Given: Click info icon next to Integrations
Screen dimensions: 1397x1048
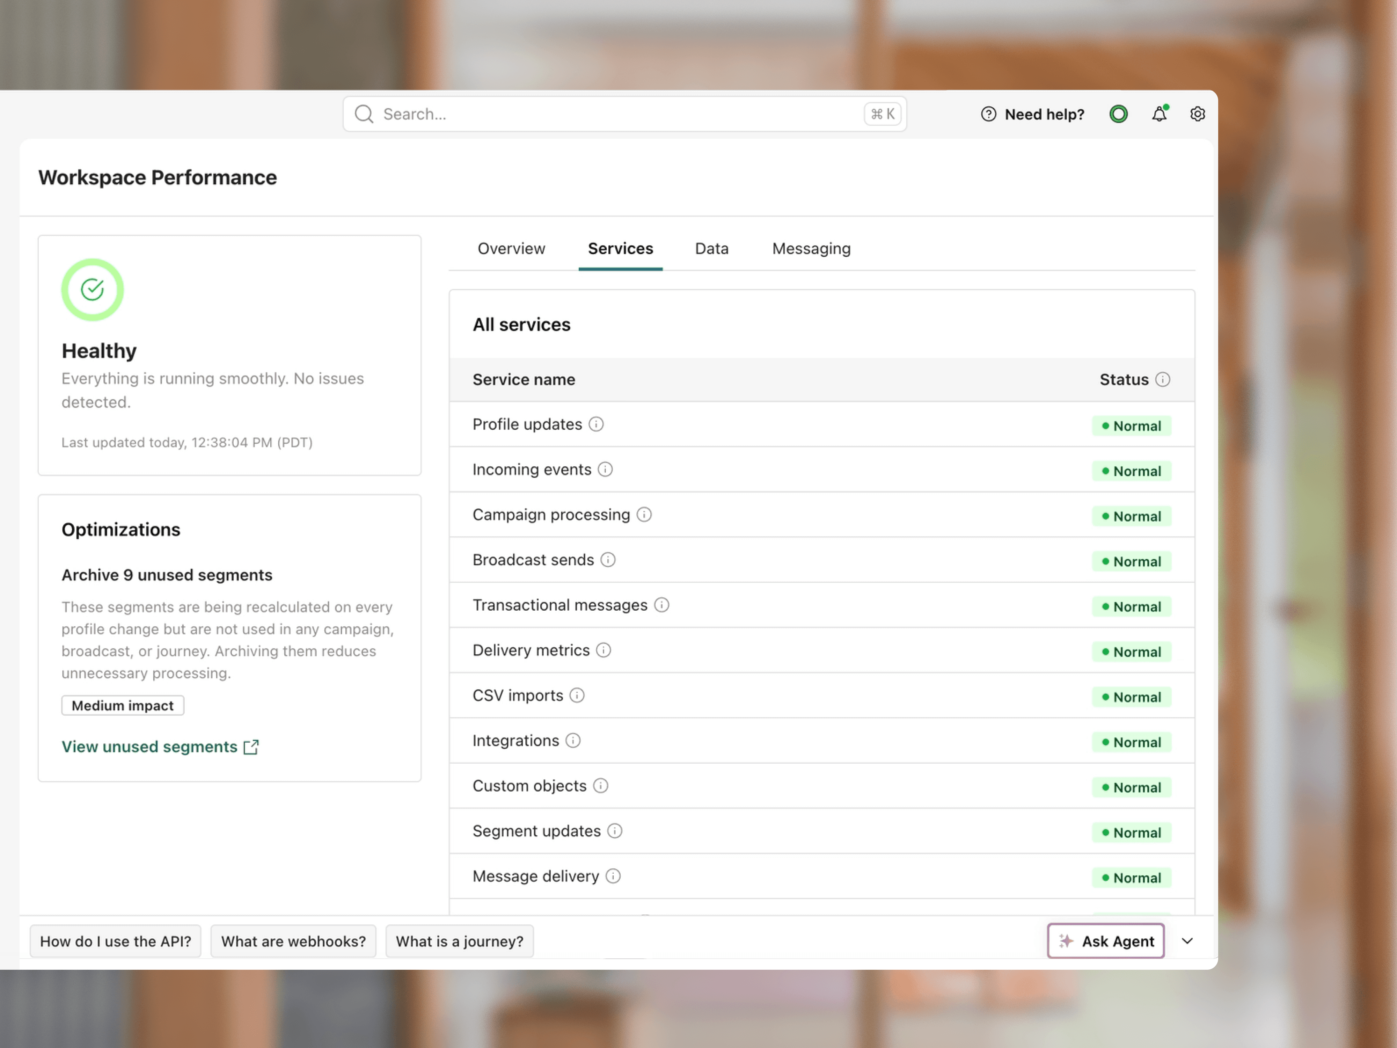Looking at the screenshot, I should click(573, 740).
